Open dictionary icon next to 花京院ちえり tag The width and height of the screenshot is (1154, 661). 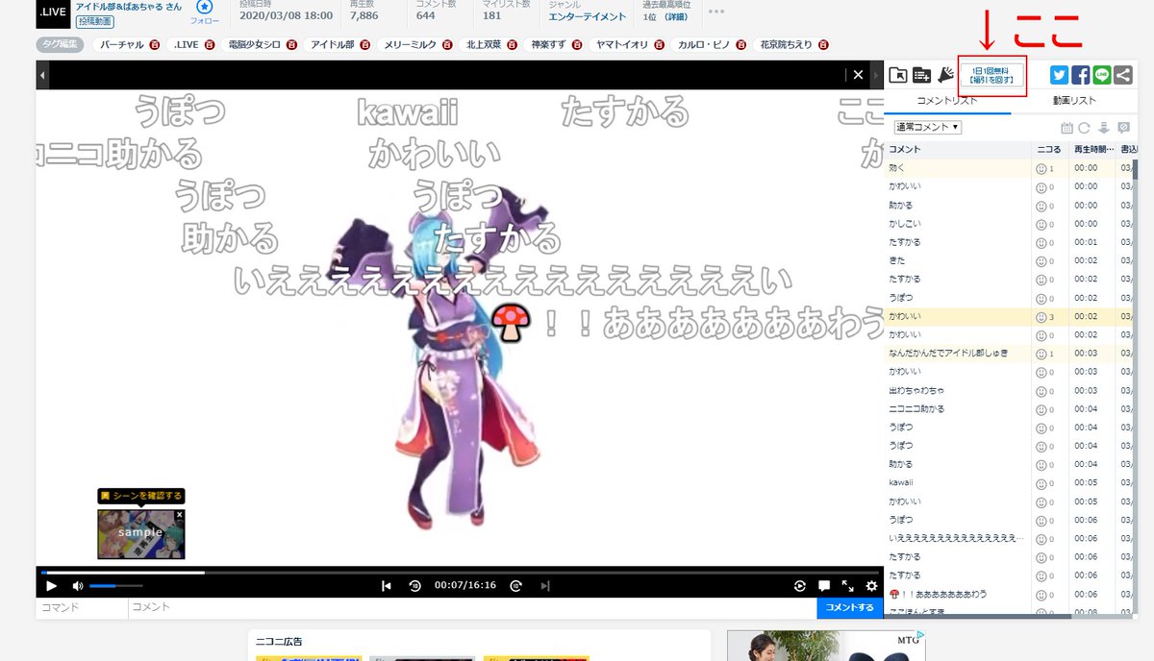coord(822,44)
